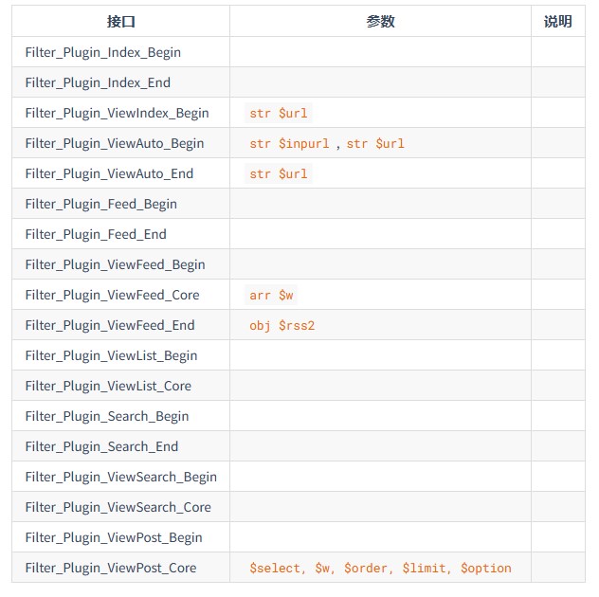Select the Filter_Plugin_ViewAuto_End text
599x597 pixels.
click(109, 173)
